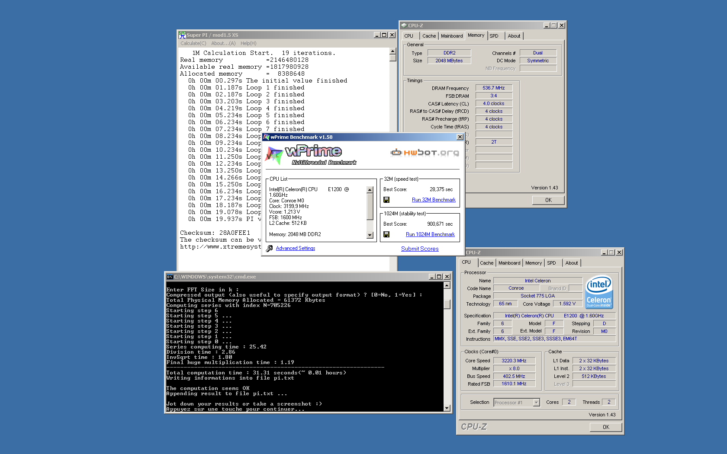The width and height of the screenshot is (727, 454).
Task: Click the Core Voltage 1.592 V field
Action: tap(567, 304)
